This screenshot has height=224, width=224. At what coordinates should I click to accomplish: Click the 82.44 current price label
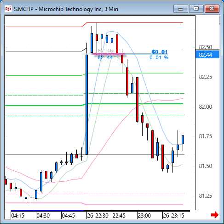pyautogui.click(x=207, y=55)
